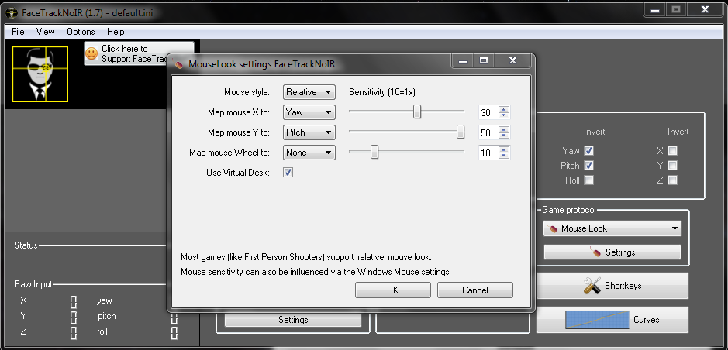Open the Map mouse X to dropdown

tap(309, 112)
